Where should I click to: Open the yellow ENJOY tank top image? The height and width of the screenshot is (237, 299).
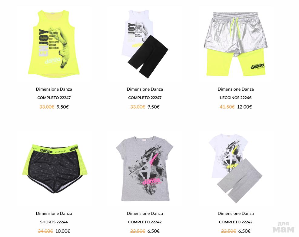tap(54, 44)
